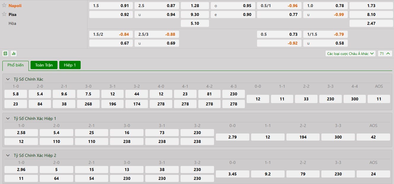This screenshot has height=184, width=394.
Task: Select over 2.5 at 0.87
Action: [x=157, y=6]
